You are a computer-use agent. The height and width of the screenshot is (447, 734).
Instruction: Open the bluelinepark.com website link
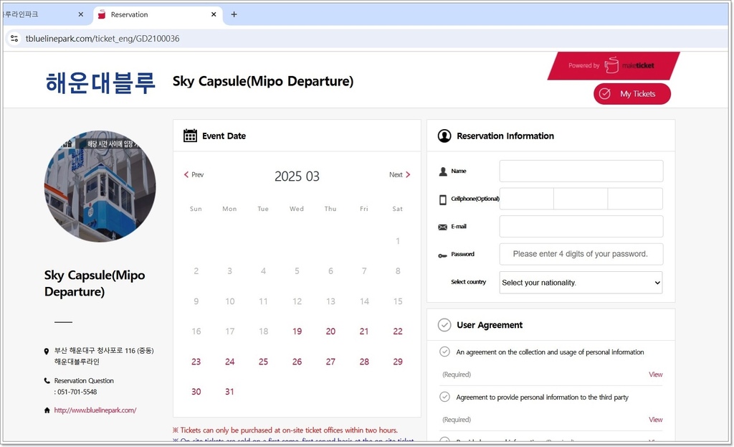coord(95,410)
